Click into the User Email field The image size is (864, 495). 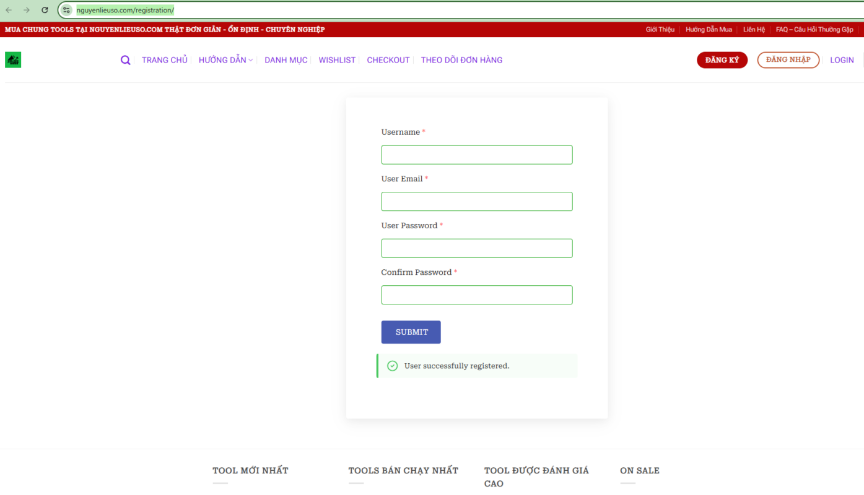point(476,202)
